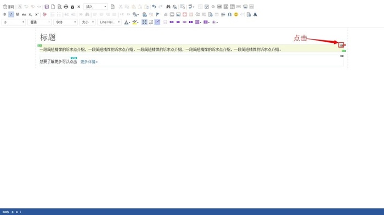Click the padlock icon in toolbar
384x215 pixels.
point(72,7)
